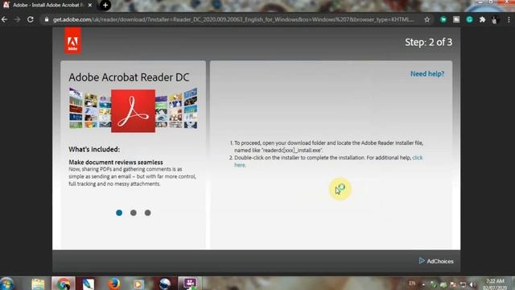Open the volume speaker tray icon

pyautogui.click(x=472, y=284)
